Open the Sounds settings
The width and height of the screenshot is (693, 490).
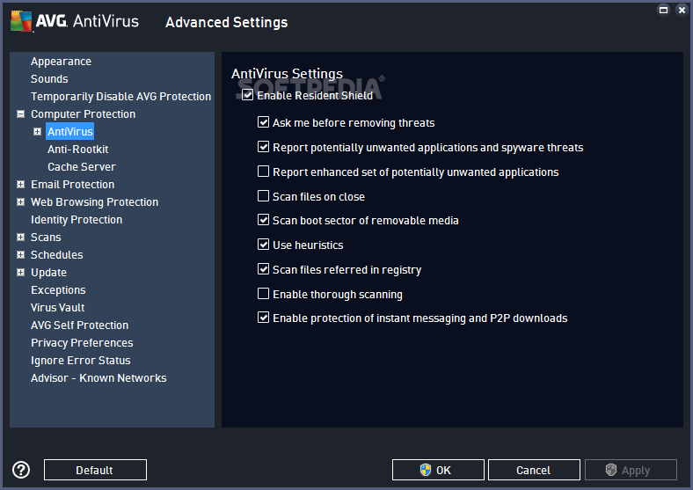(x=49, y=79)
